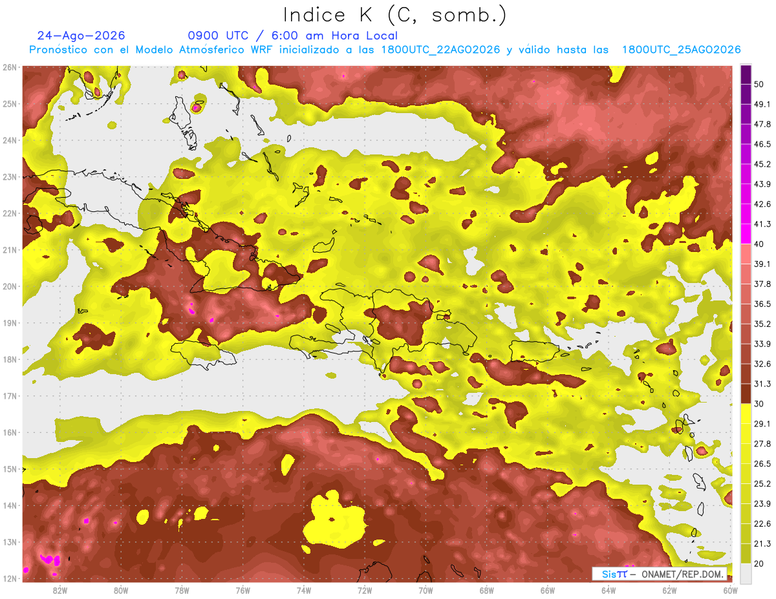The width and height of the screenshot is (776, 599).
Task: Click the colorbar value '23.9'
Action: pos(763,503)
